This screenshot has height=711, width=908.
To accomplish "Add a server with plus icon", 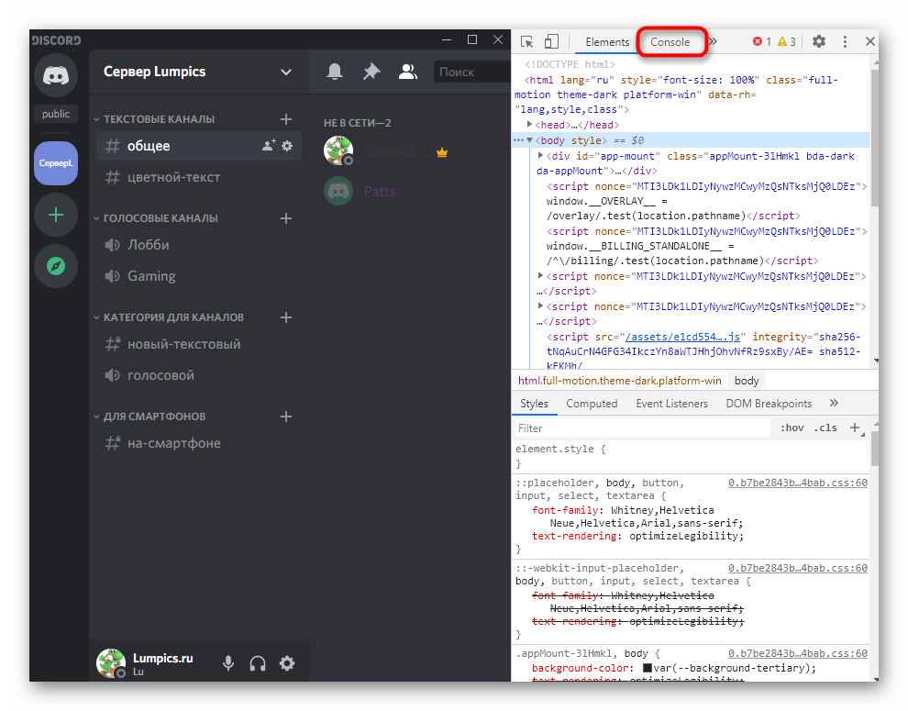I will coord(56,215).
